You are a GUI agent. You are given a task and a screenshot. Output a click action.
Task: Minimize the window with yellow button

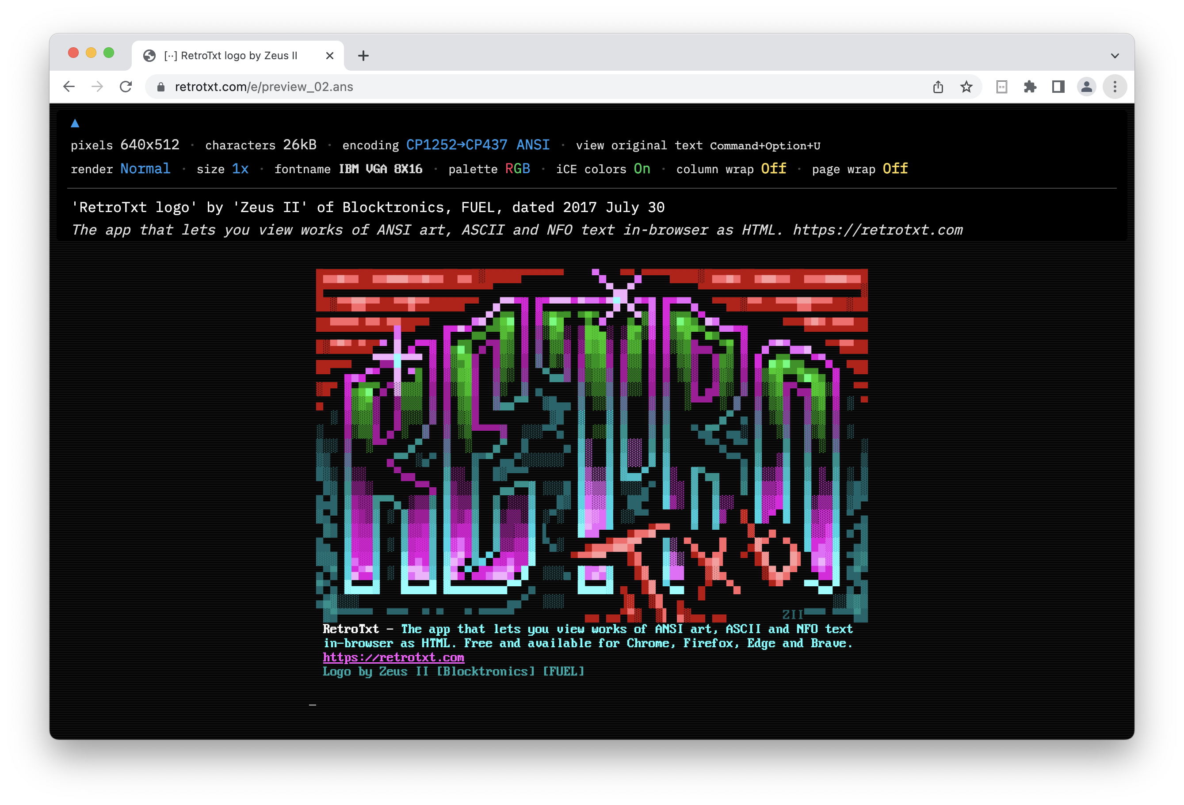(x=91, y=53)
